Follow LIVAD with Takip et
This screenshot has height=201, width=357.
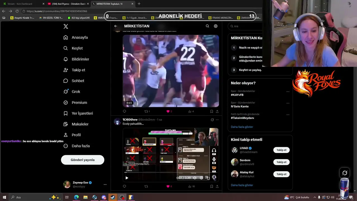point(281,150)
